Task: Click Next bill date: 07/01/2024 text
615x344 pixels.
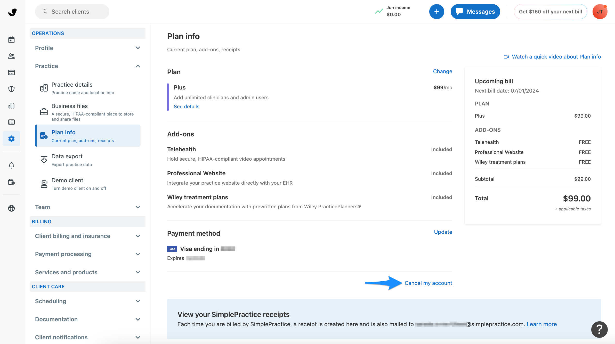Action: [507, 91]
